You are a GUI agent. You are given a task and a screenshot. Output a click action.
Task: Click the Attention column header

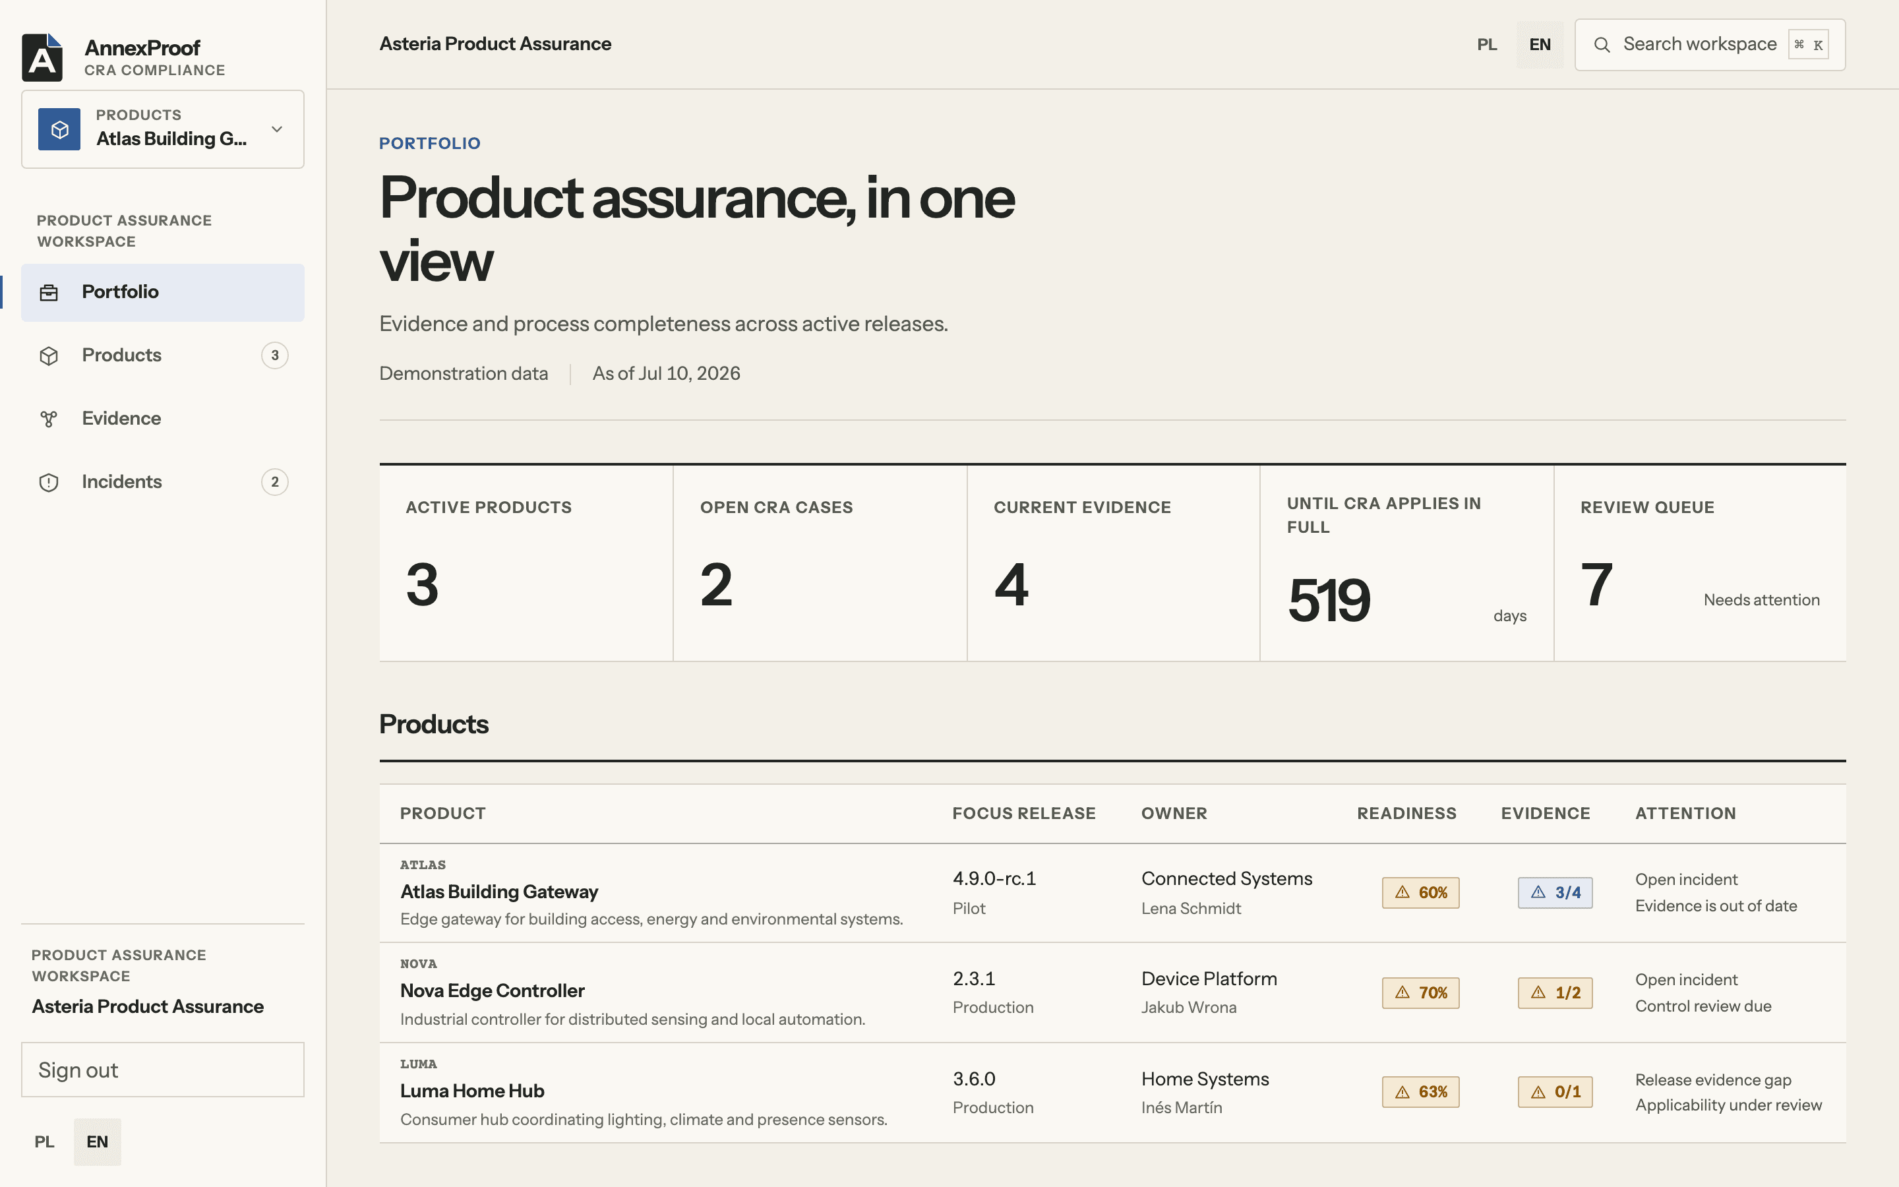1685,813
